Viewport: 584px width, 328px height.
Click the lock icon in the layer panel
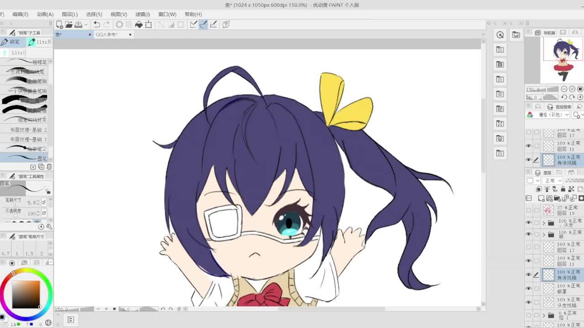[x=563, y=189]
